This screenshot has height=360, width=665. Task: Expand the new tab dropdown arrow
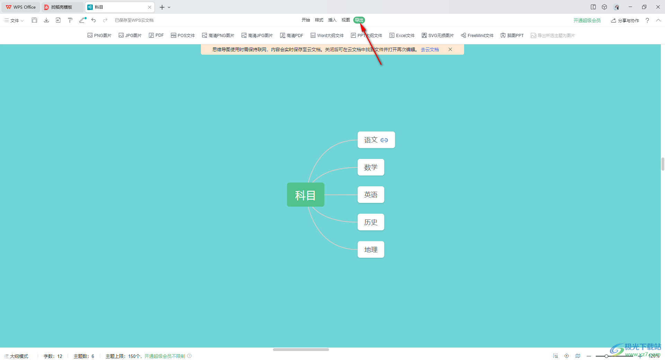[169, 7]
